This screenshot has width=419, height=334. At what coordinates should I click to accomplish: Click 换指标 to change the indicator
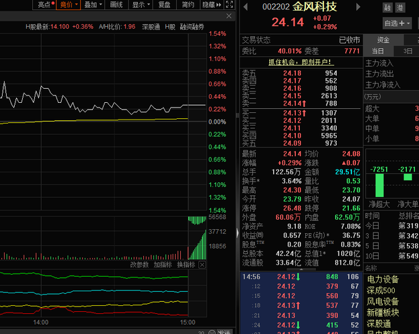(x=186, y=265)
